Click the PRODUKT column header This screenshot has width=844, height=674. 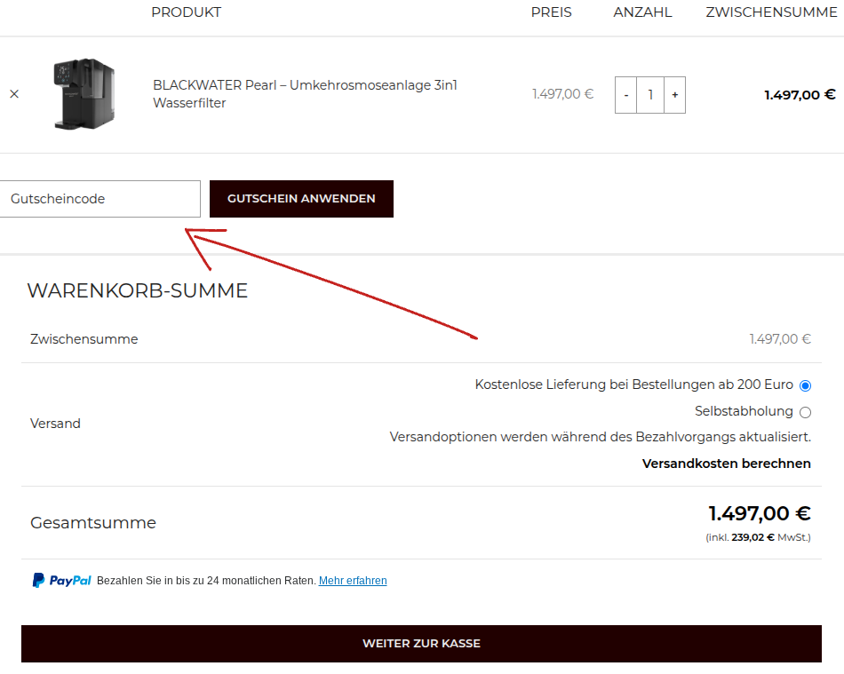point(187,12)
